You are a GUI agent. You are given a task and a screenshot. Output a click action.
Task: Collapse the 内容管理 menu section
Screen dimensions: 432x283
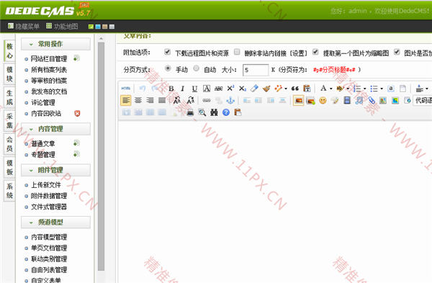(55, 129)
